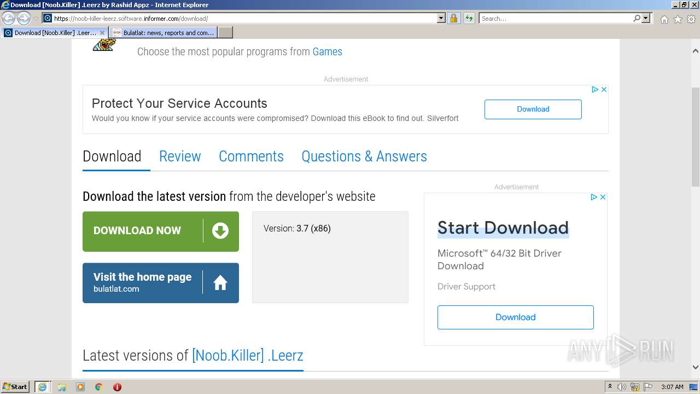700x394 pixels.
Task: Switch to the Comments tab
Action: [x=251, y=157]
